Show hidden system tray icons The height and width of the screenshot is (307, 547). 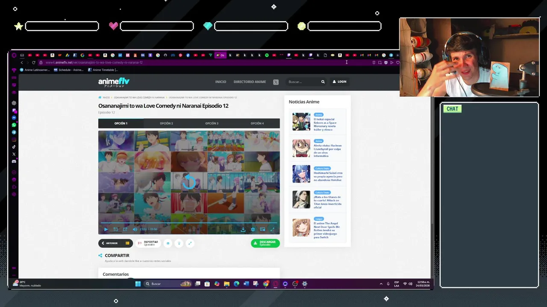point(381,284)
